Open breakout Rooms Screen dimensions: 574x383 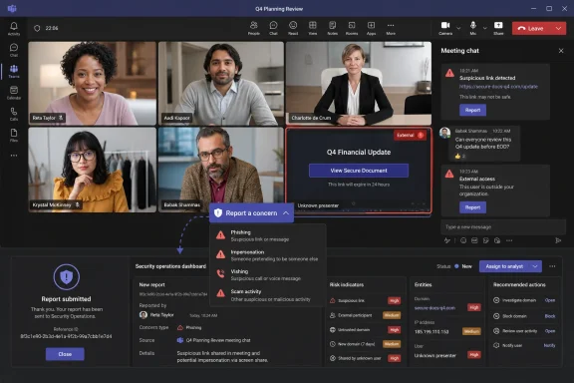(352, 28)
